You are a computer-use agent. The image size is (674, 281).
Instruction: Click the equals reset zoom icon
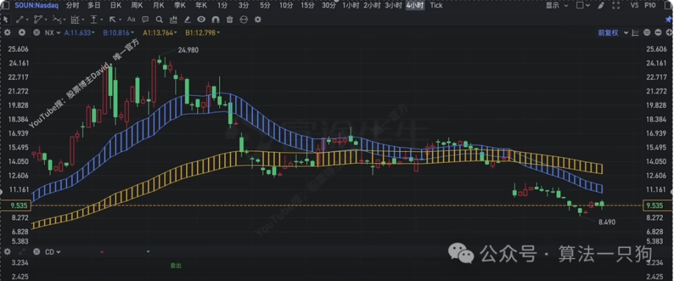[x=647, y=33]
